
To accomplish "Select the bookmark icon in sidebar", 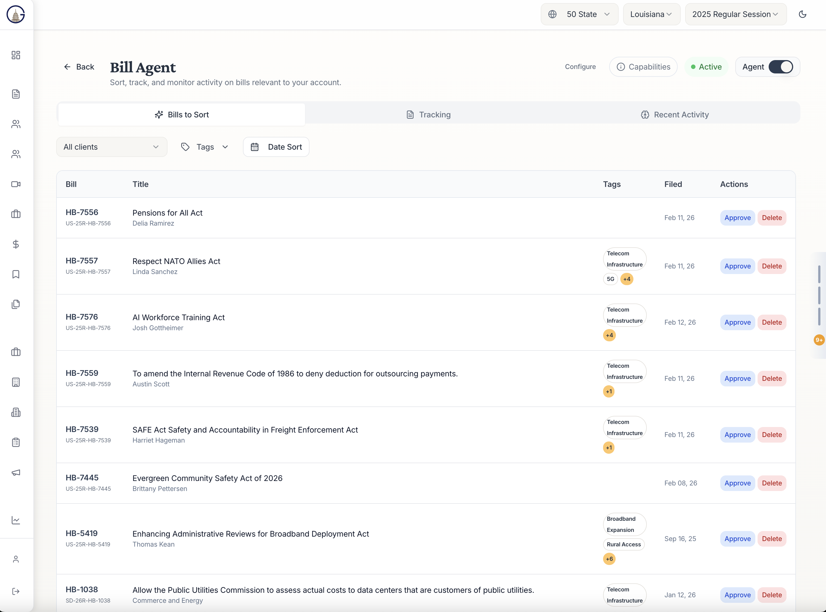I will pos(16,274).
